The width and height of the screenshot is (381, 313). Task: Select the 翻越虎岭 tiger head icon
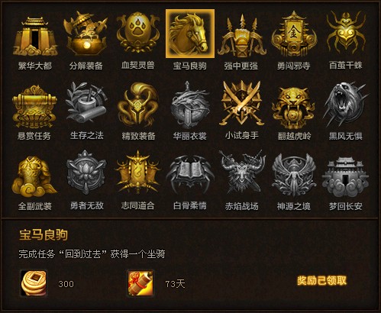pyautogui.click(x=293, y=107)
